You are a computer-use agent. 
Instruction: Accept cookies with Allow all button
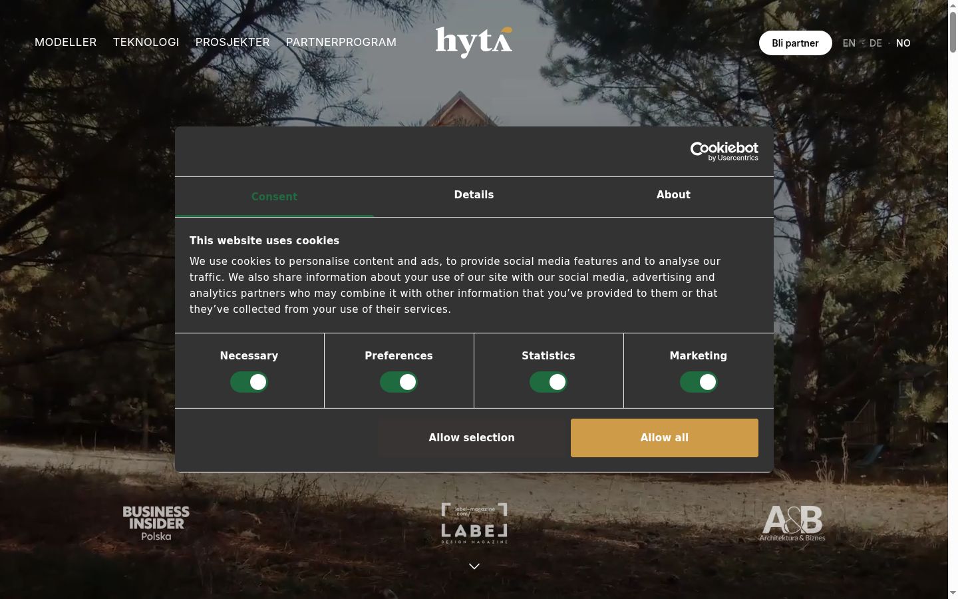(665, 438)
